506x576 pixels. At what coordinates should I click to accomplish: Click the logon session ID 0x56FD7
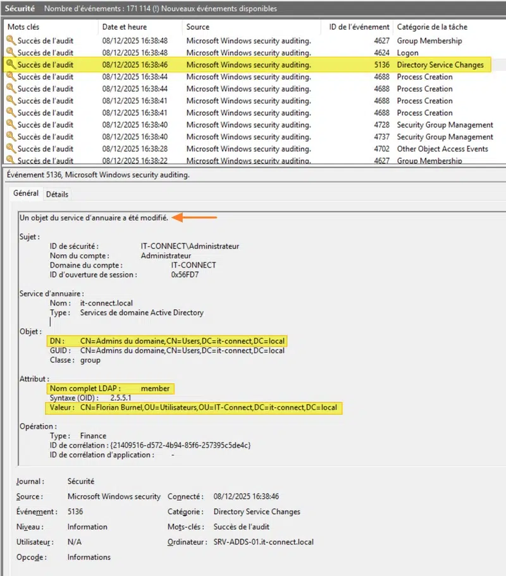coord(185,275)
